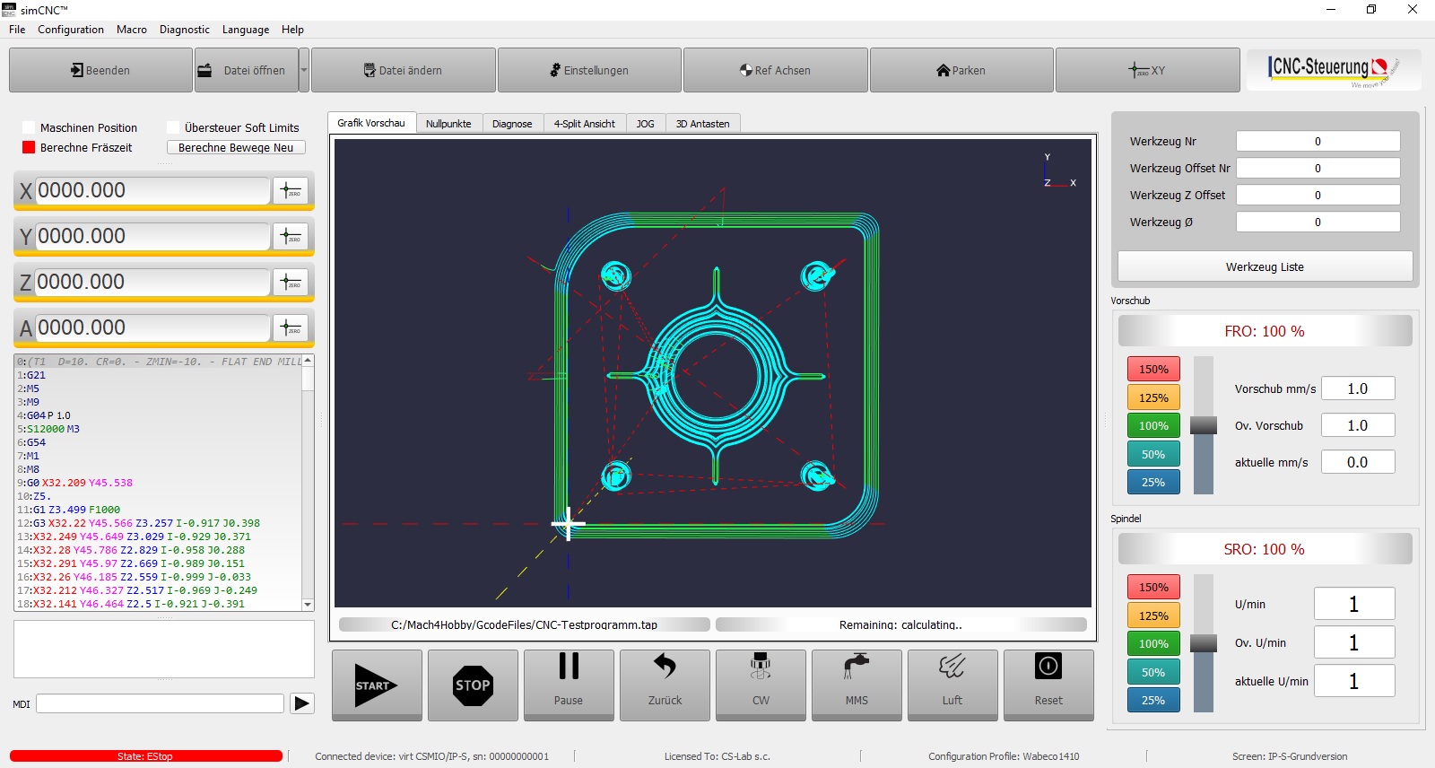1435x768 pixels.
Task: Toggle Übersteuer Soft Limits checkbox
Action: 173,128
